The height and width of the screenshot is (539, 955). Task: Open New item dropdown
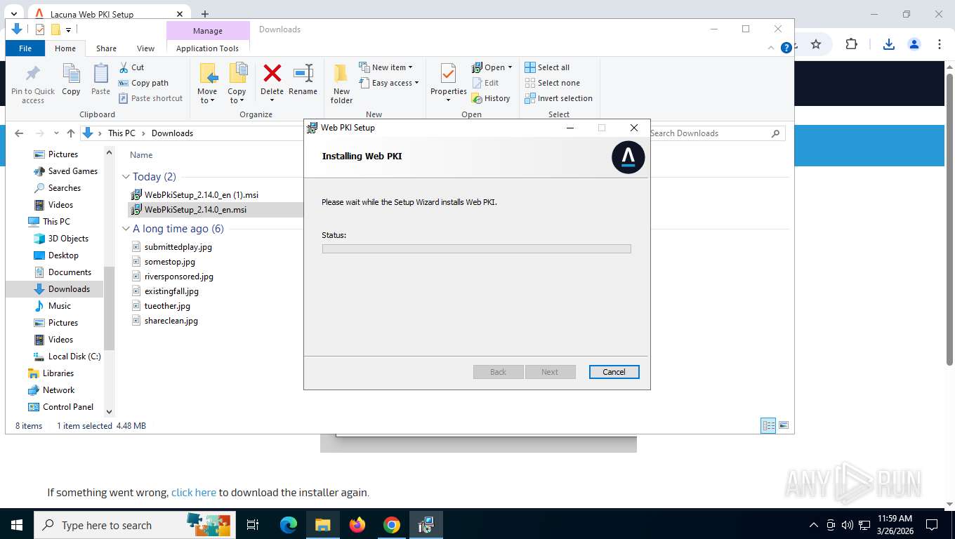click(x=386, y=67)
